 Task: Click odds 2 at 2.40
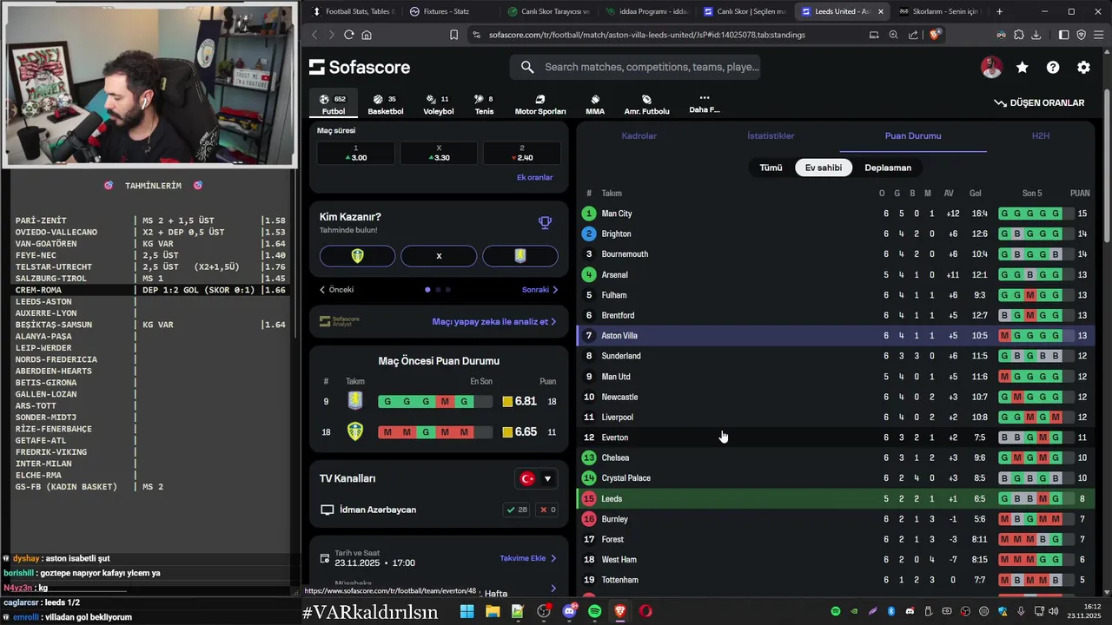(521, 154)
